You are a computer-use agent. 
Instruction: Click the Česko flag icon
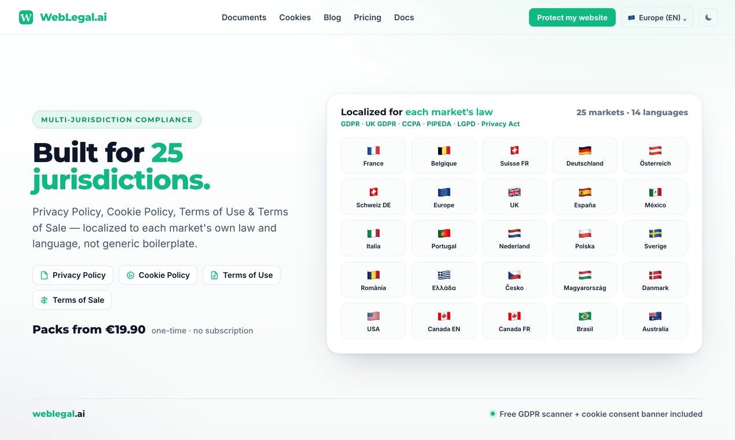tap(514, 275)
